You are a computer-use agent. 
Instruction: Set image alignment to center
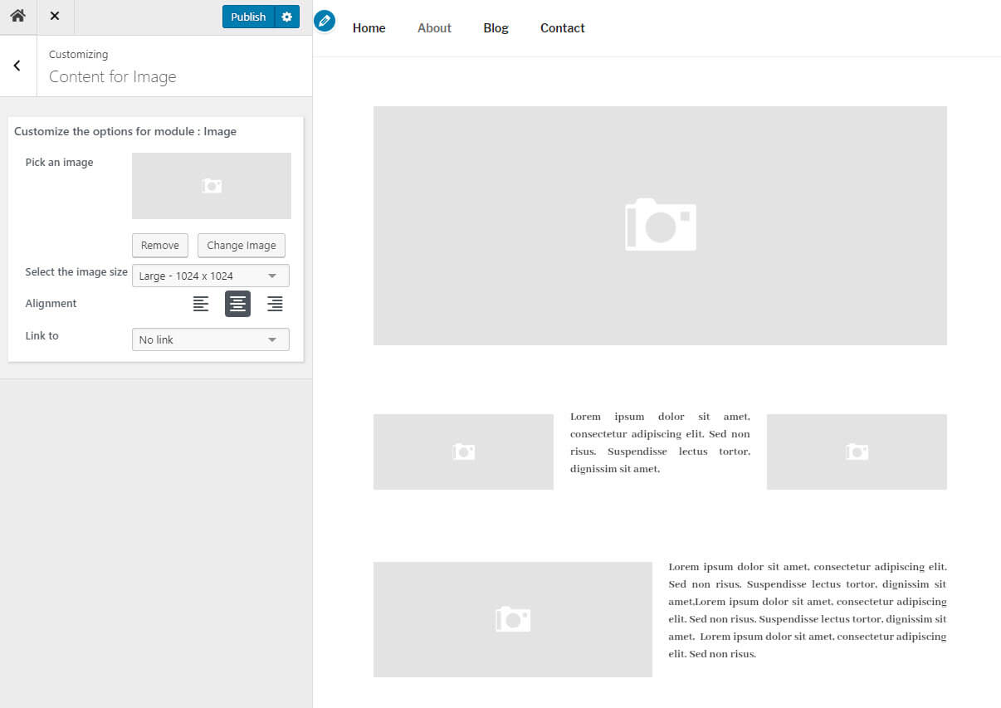[237, 304]
